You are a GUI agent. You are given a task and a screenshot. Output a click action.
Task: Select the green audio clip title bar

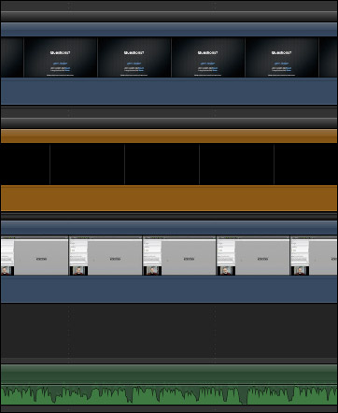(x=169, y=374)
